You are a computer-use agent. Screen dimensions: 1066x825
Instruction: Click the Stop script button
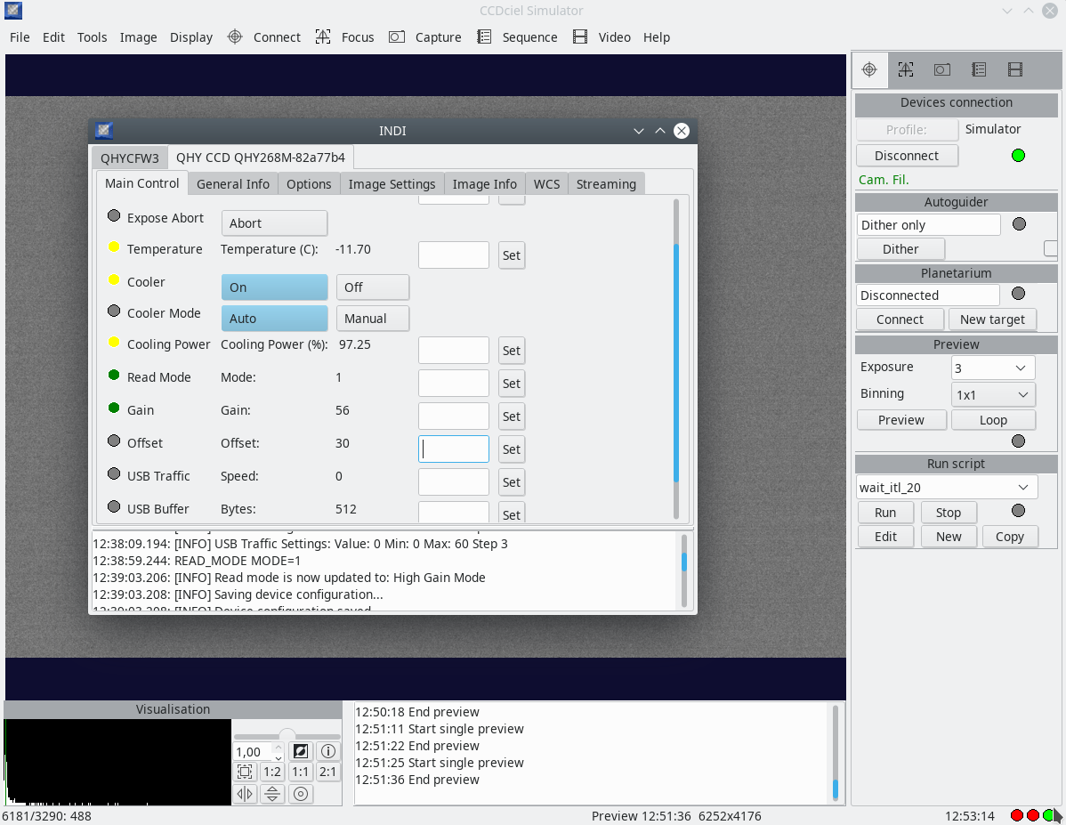point(949,512)
